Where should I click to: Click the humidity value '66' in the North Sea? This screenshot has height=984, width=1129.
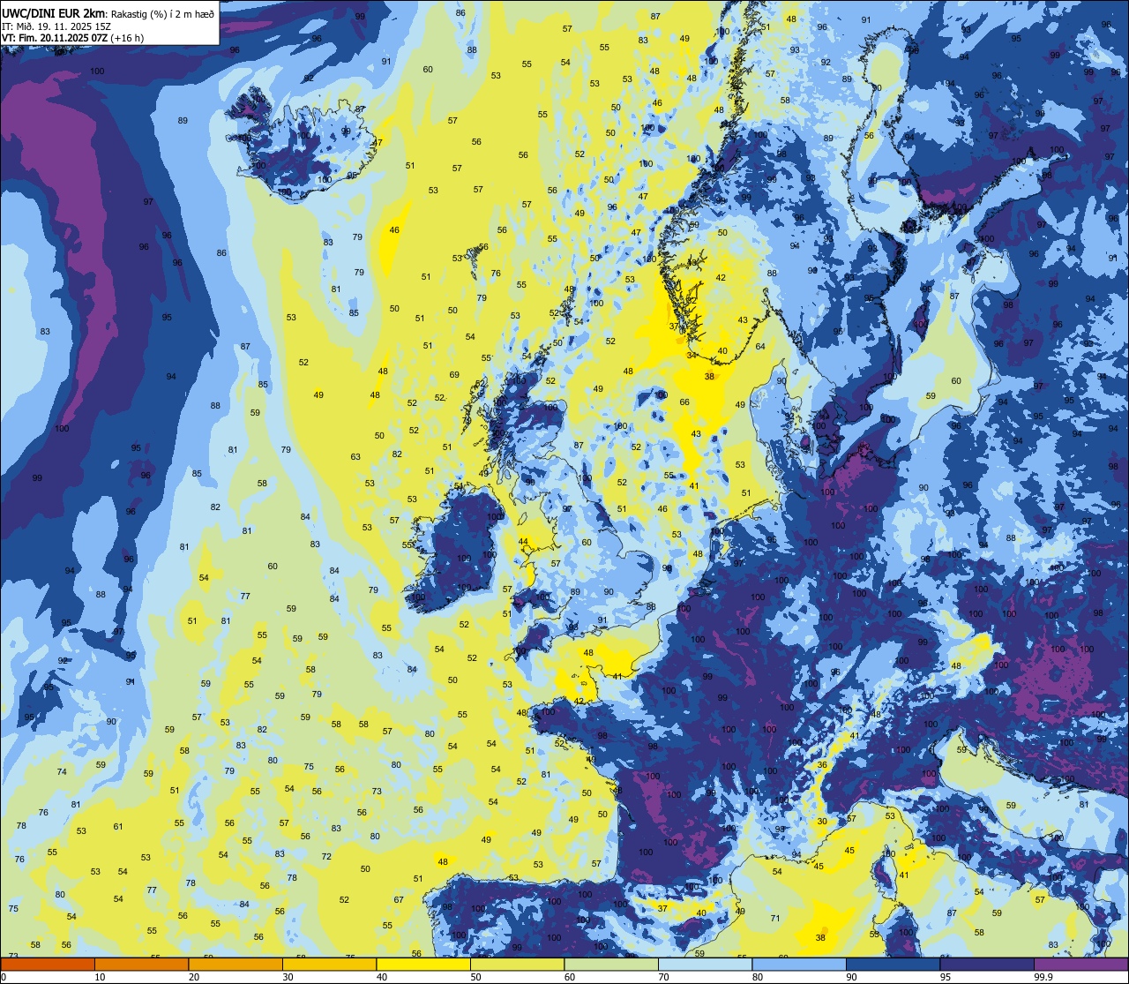(x=684, y=402)
